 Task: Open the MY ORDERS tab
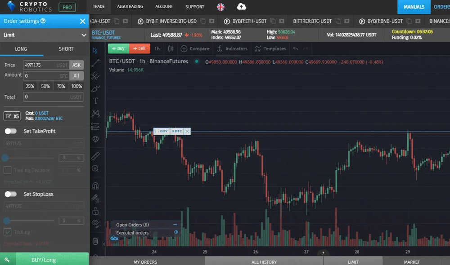click(x=145, y=262)
